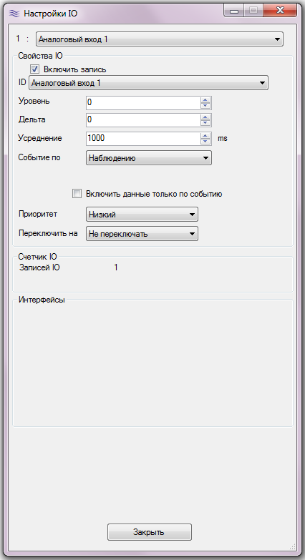The height and width of the screenshot is (560, 305).
Task: Open the Событие по Наблюдению dropdown
Action: 149,158
